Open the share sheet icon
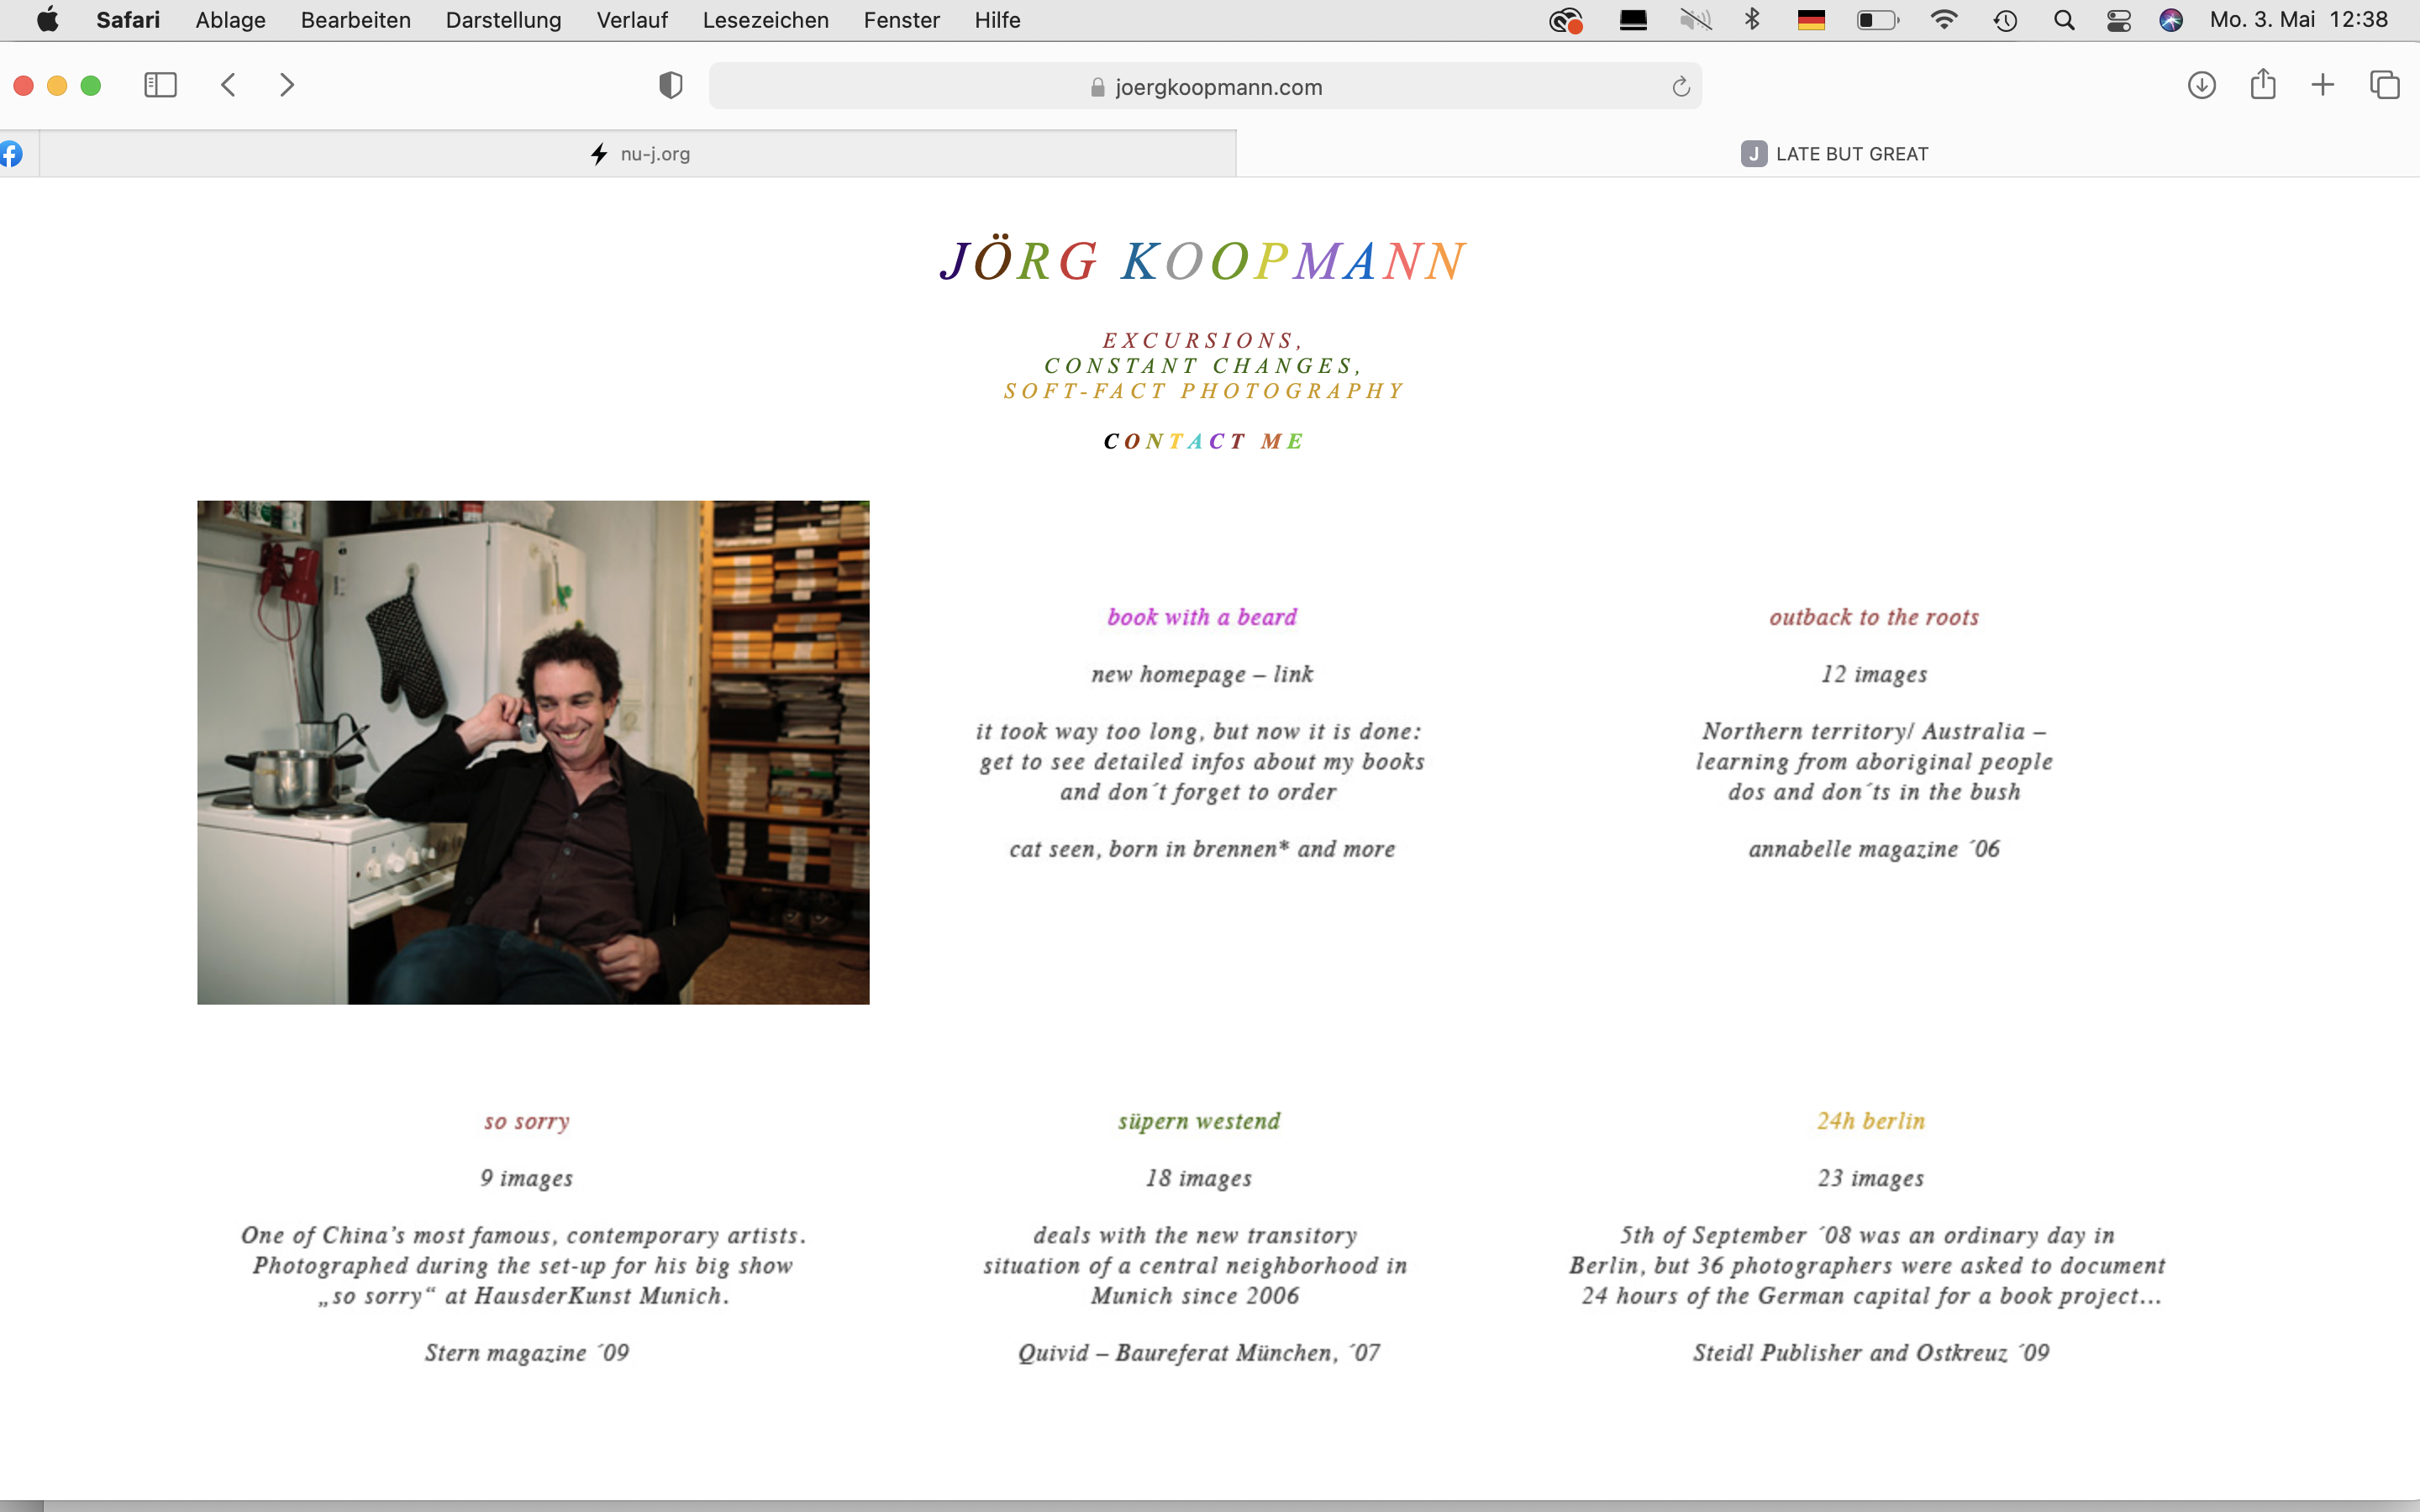 [x=2263, y=85]
